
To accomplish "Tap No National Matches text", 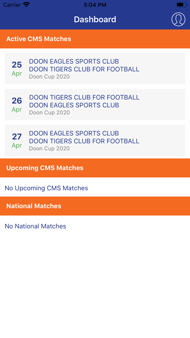I will point(35,226).
